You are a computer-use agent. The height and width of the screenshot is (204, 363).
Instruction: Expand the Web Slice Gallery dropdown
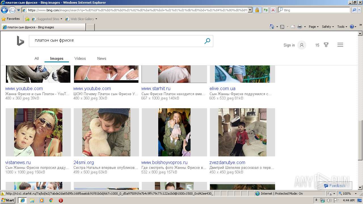96,19
